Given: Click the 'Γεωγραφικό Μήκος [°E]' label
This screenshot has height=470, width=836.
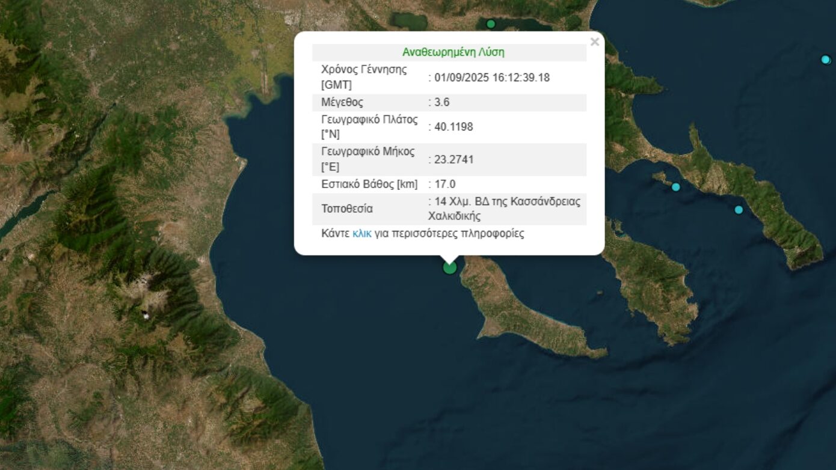Looking at the screenshot, I should coord(368,159).
